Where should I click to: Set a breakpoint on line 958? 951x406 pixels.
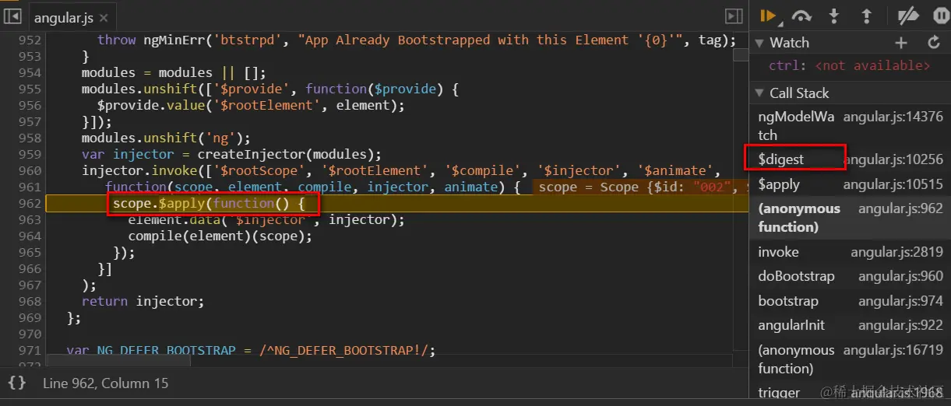(x=30, y=138)
